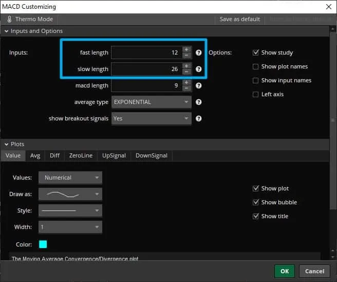Click the slow length value field
Image resolution: width=337 pixels, height=282 pixels.
point(147,69)
